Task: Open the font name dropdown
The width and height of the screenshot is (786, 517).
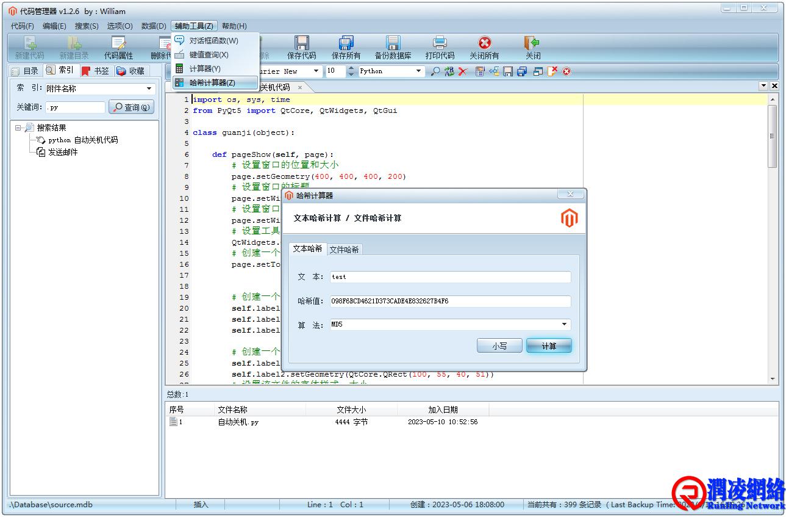Action: [x=315, y=71]
